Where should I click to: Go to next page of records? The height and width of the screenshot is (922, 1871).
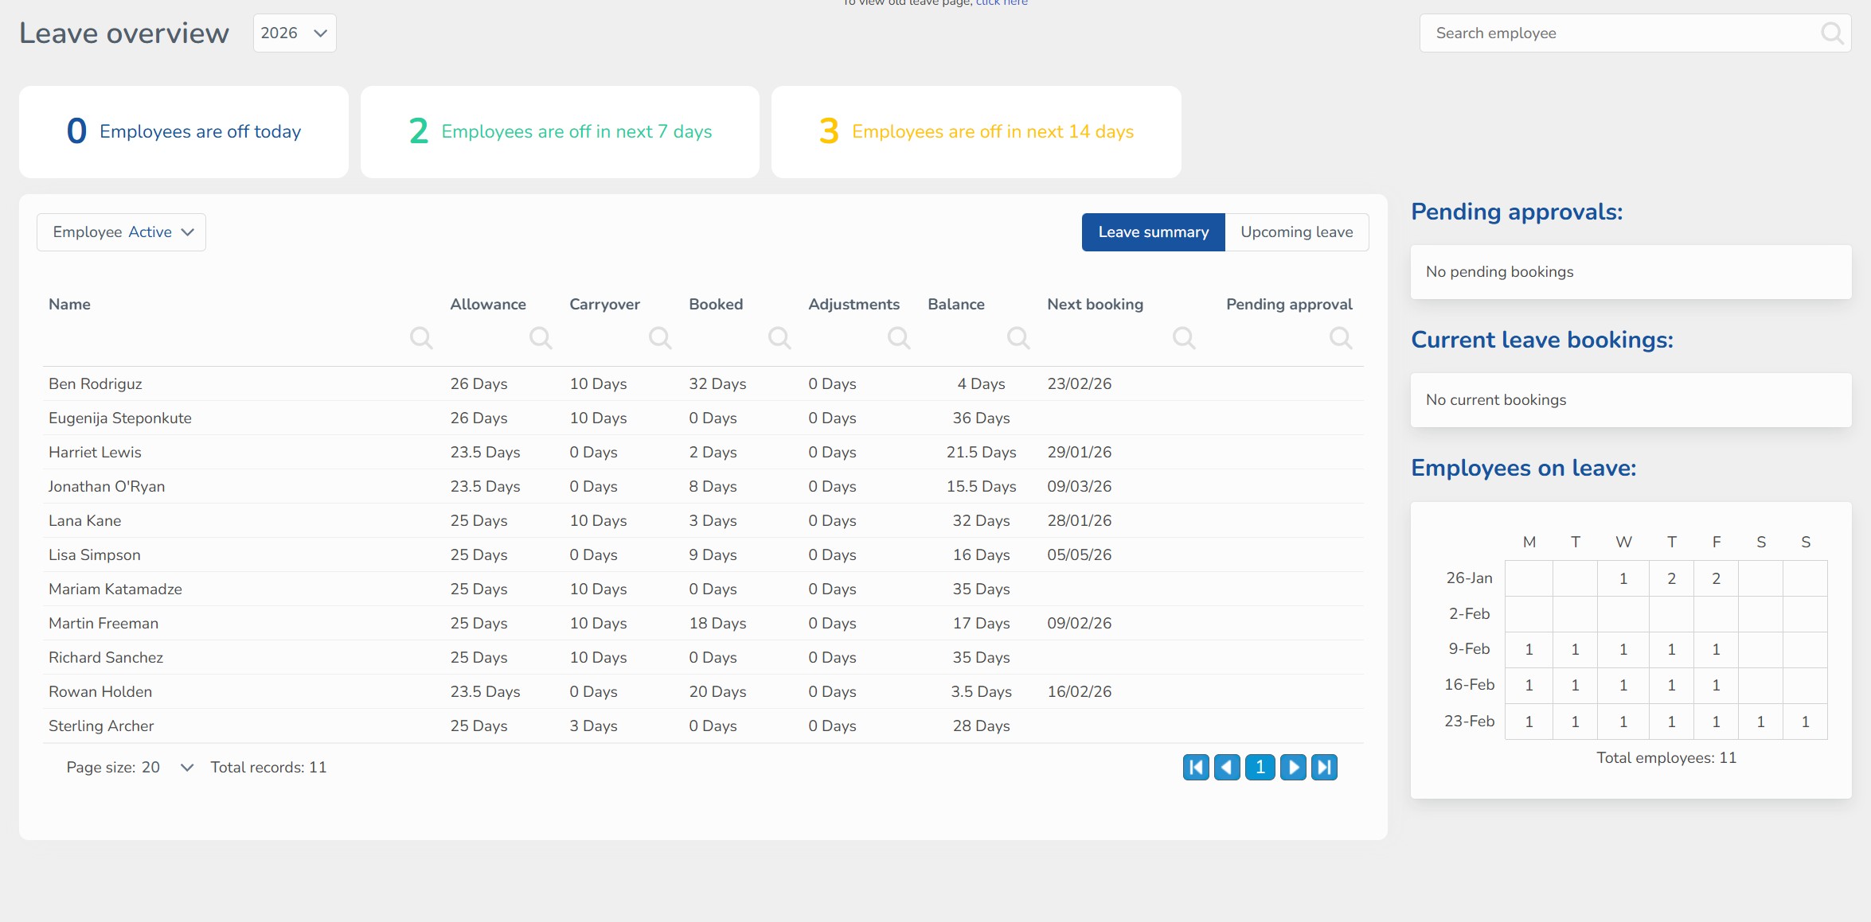click(1293, 768)
